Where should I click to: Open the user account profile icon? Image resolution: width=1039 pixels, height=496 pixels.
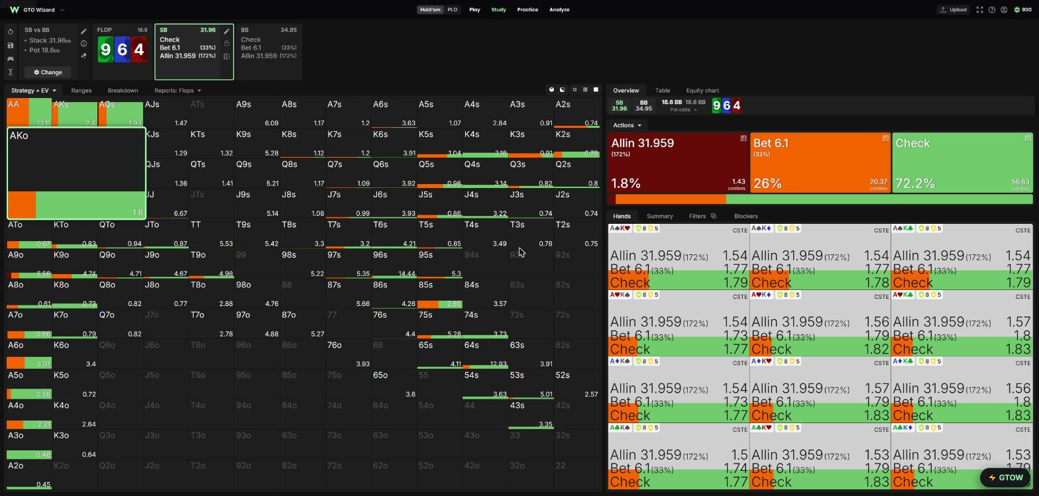point(1004,10)
